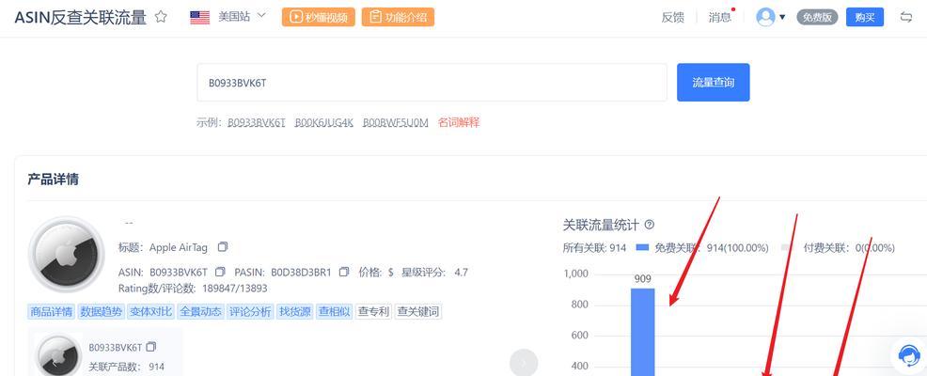Open the 名词解释 link
Image resolution: width=927 pixels, height=376 pixels.
(459, 122)
